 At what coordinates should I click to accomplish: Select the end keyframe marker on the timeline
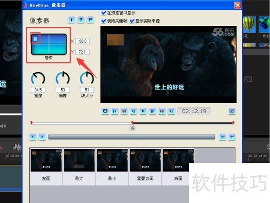coord(233,123)
